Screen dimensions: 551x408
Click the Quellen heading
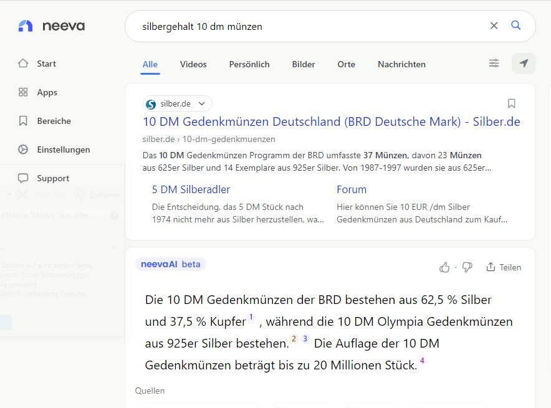pos(150,391)
